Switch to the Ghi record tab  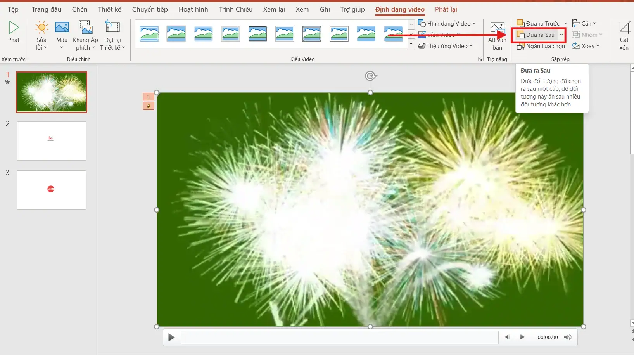click(x=325, y=9)
